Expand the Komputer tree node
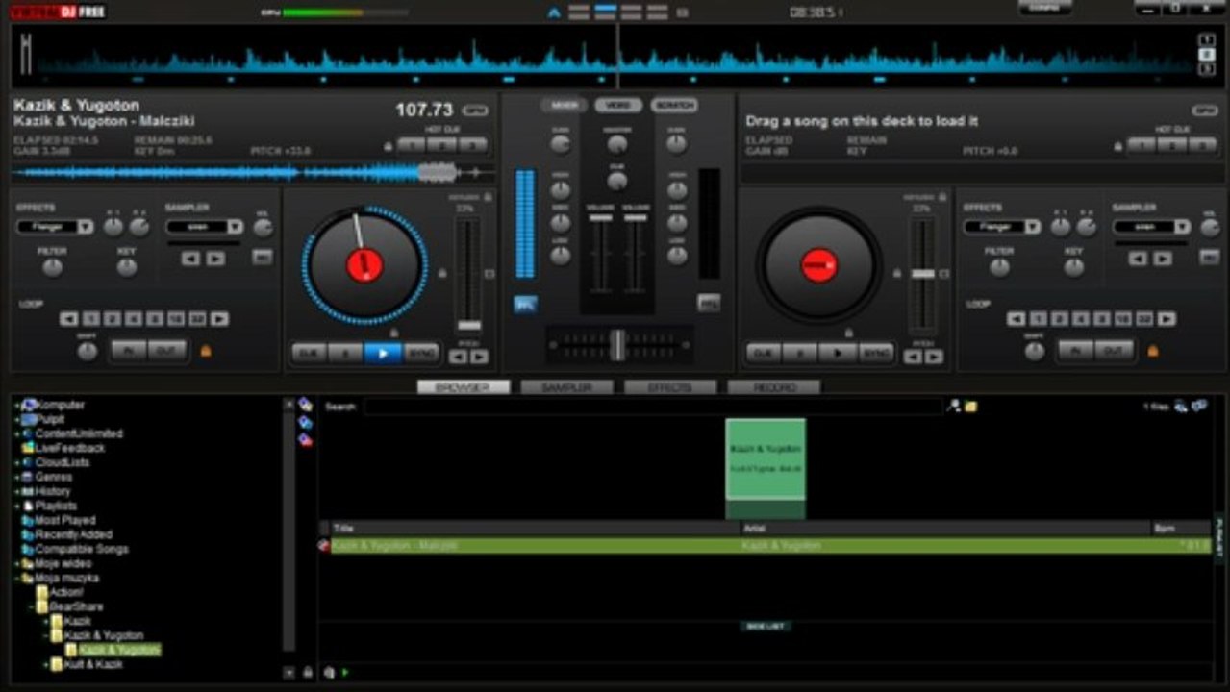Image resolution: width=1230 pixels, height=692 pixels. (16, 406)
